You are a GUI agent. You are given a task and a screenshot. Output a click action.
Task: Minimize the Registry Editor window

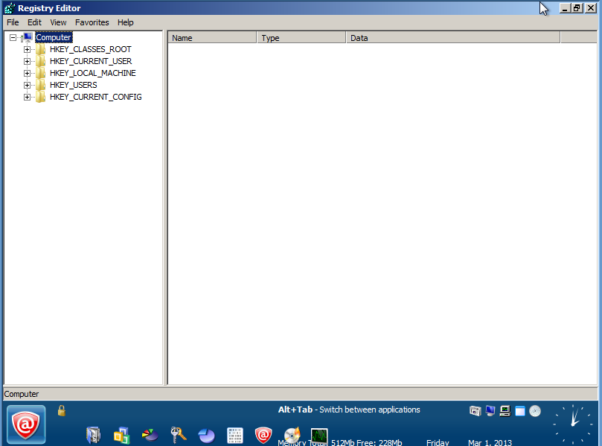click(x=564, y=8)
